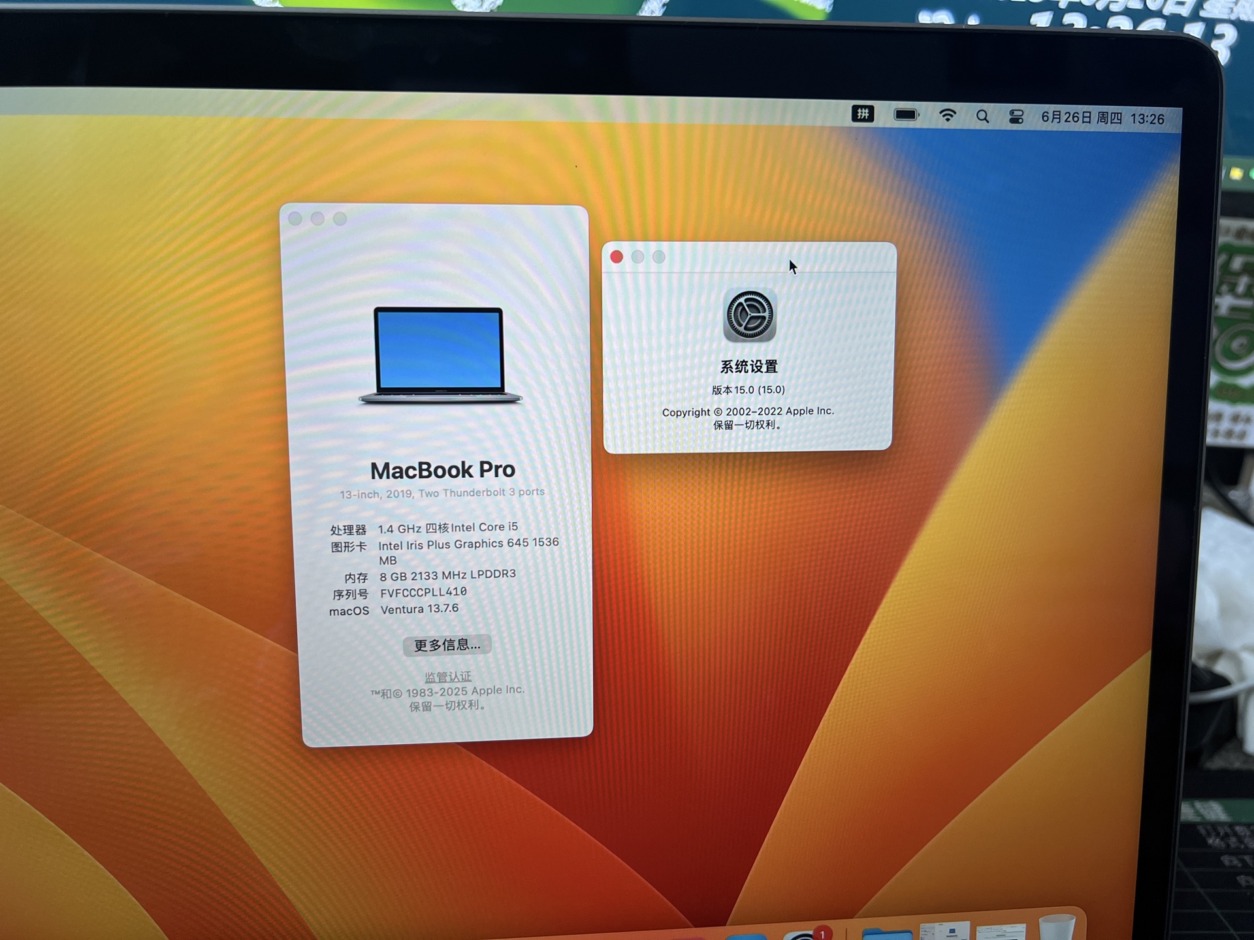Close the 系统设置 about window

(617, 257)
